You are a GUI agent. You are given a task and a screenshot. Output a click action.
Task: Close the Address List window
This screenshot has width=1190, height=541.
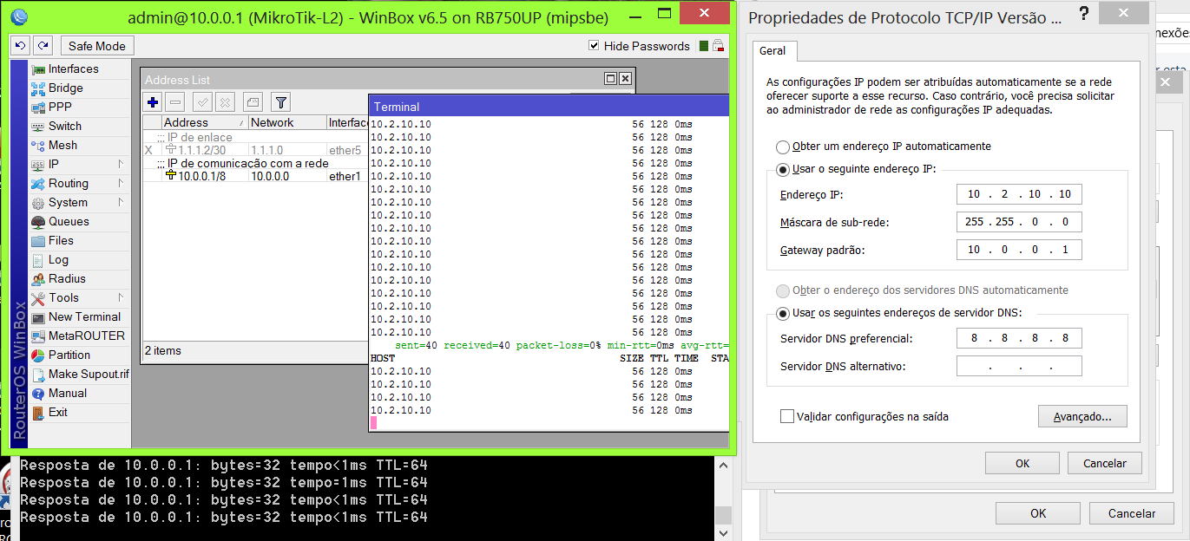click(625, 79)
